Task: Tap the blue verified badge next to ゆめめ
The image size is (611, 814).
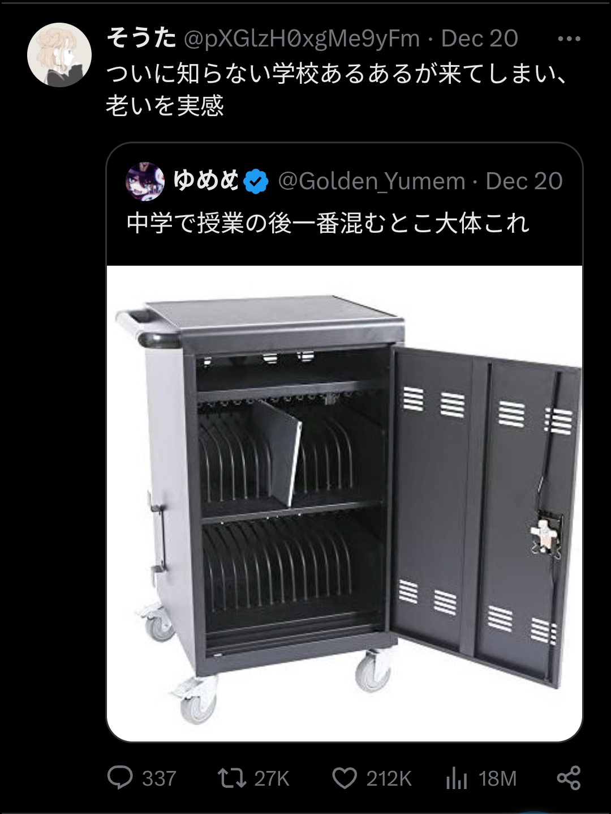Action: pos(256,181)
